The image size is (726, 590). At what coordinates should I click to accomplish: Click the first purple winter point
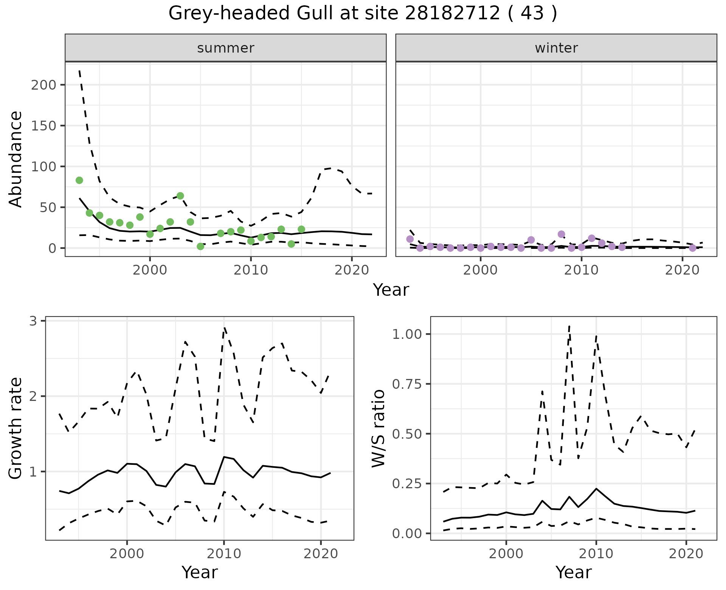pyautogui.click(x=410, y=239)
